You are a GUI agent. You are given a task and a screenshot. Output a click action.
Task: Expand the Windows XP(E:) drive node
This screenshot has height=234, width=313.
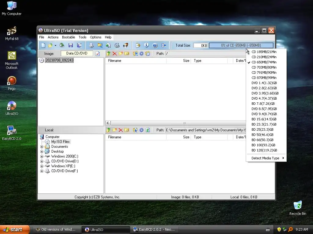pyautogui.click(x=42, y=166)
